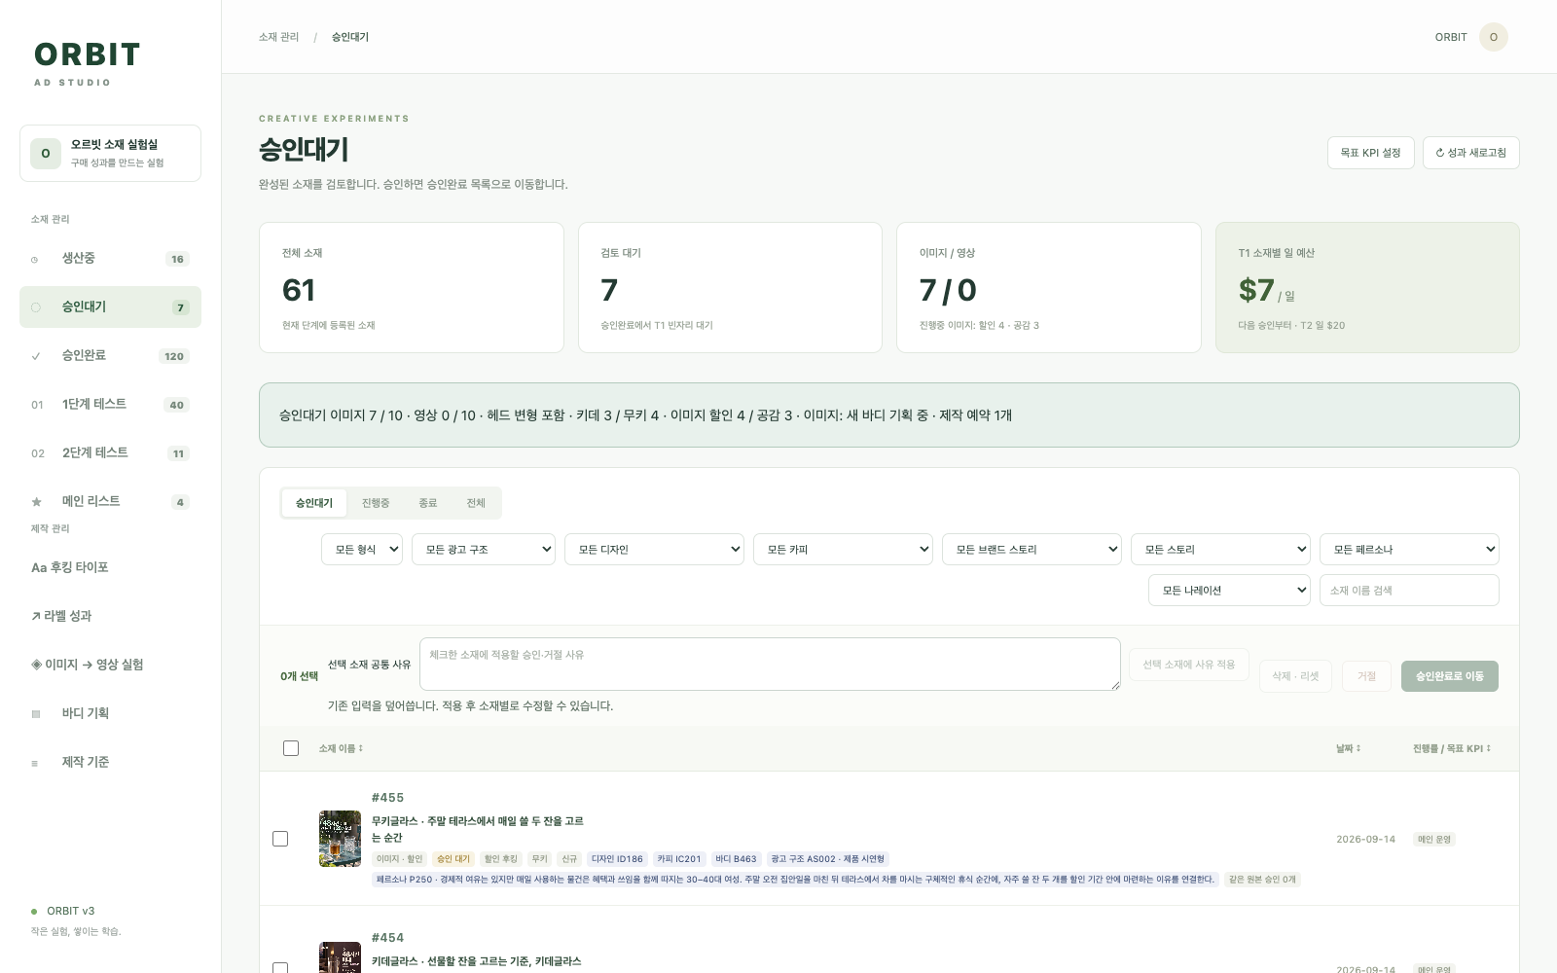The height and width of the screenshot is (973, 1557).
Task: Click the 바디 B463 tag
Action: (x=736, y=859)
